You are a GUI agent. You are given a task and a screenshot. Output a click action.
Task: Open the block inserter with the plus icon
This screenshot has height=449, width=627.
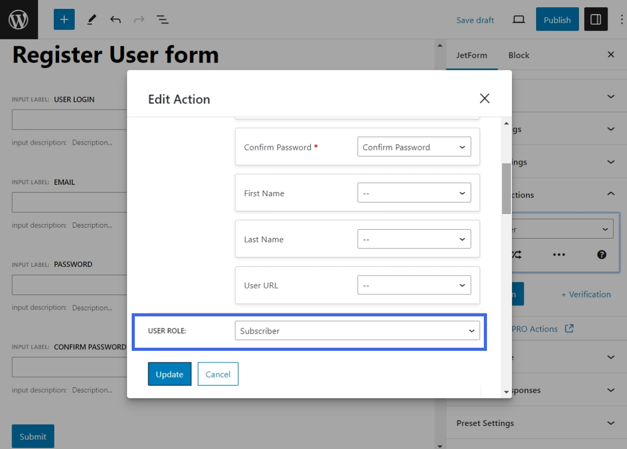[64, 19]
